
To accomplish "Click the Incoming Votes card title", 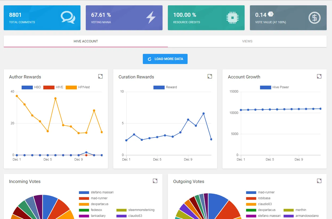I will click(25, 181).
